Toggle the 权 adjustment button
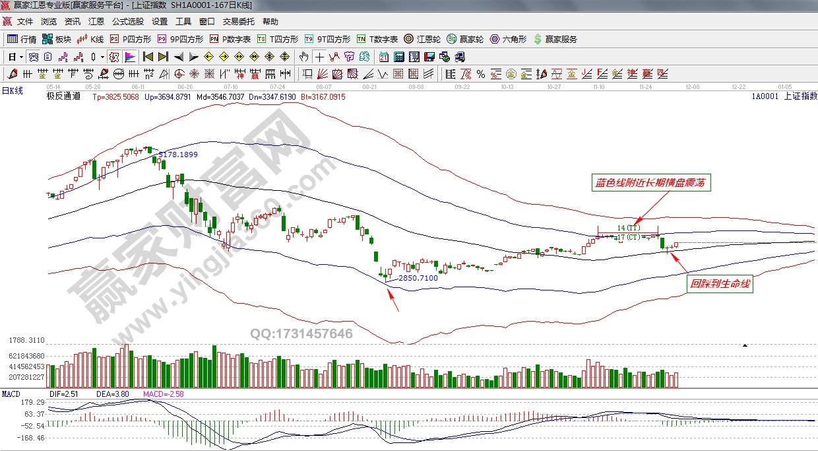Image resolution: width=818 pixels, height=451 pixels. pyautogui.click(x=114, y=57)
